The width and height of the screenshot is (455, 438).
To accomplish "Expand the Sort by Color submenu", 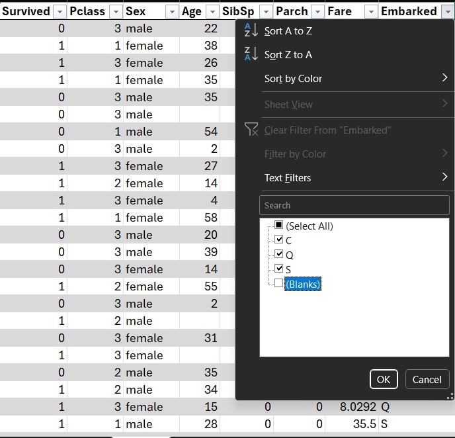I will 444,78.
